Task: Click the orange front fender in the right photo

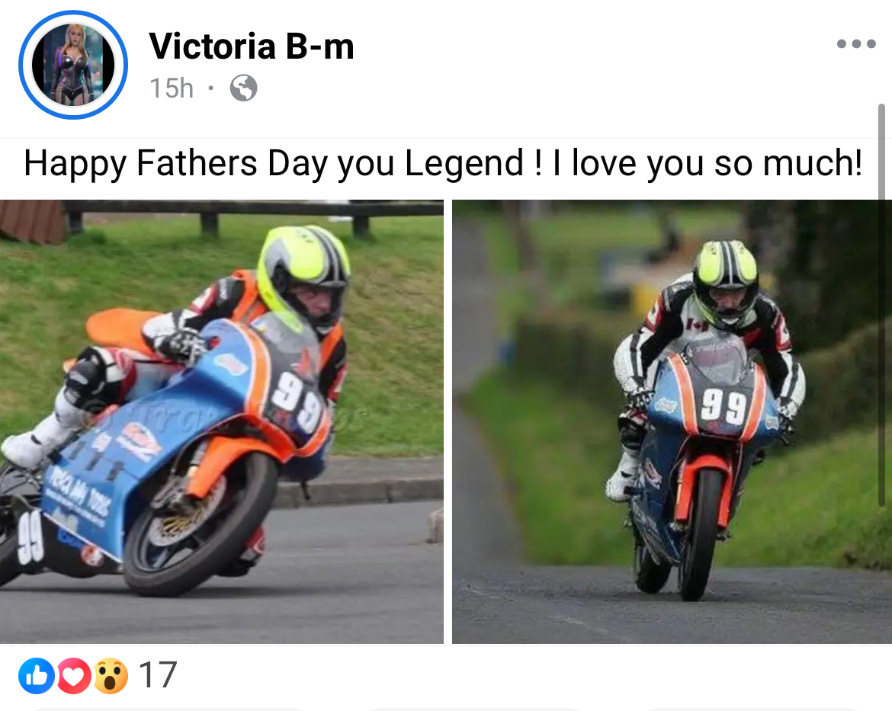Action: (703, 485)
